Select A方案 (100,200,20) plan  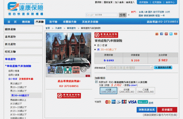108,91
